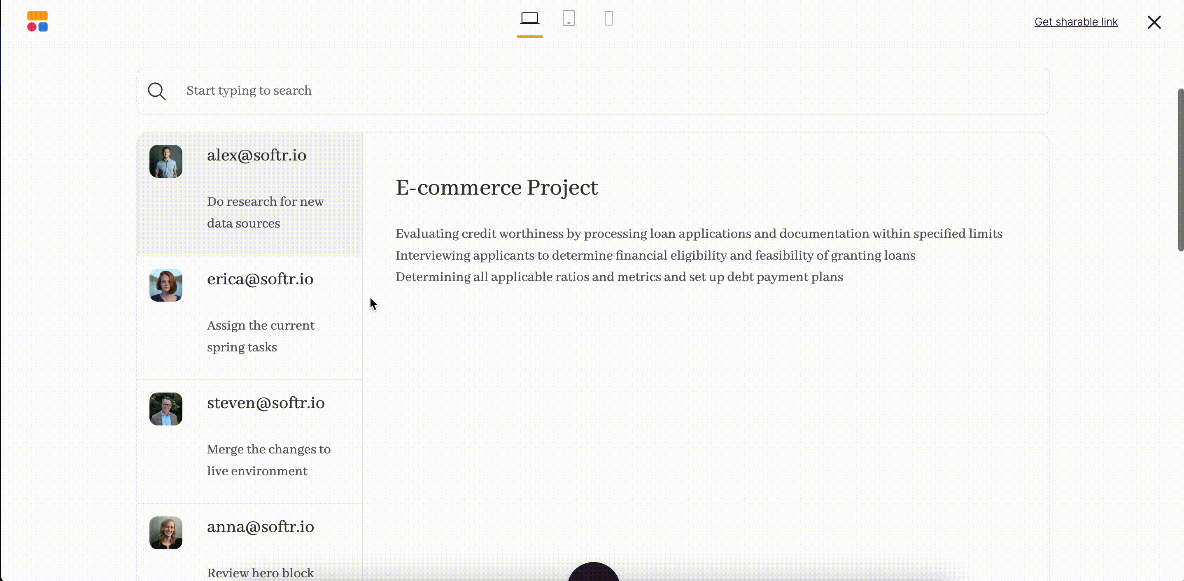Switch to mobile preview mode
The image size is (1184, 581).
pyautogui.click(x=608, y=19)
